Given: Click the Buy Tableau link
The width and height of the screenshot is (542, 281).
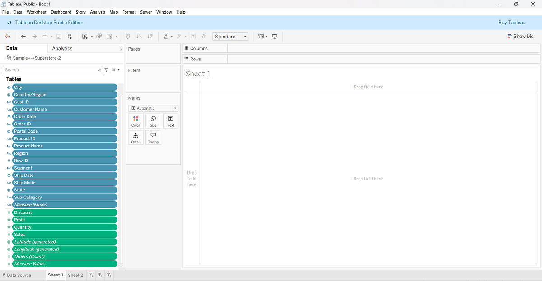Looking at the screenshot, I should 512,22.
